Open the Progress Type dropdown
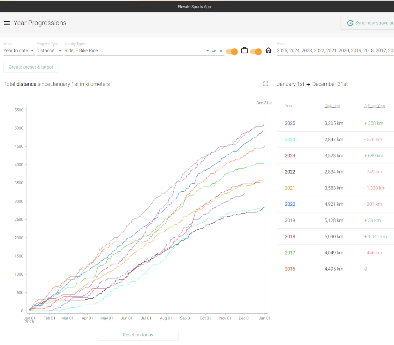 coord(49,50)
